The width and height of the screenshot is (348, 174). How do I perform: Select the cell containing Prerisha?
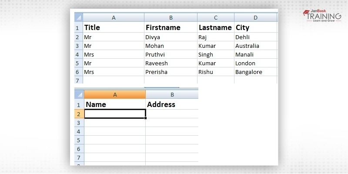(171, 72)
